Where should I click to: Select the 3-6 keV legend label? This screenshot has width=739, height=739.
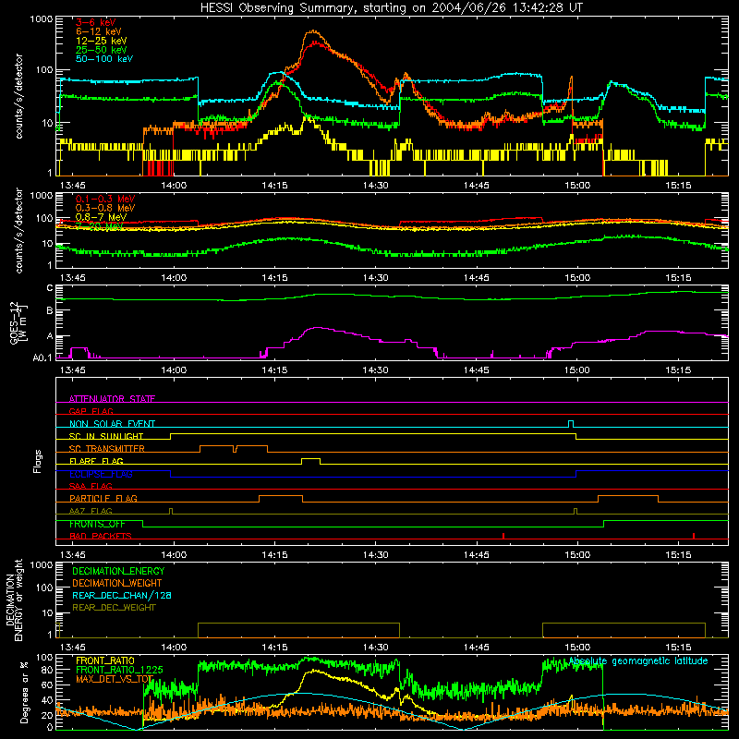[96, 22]
